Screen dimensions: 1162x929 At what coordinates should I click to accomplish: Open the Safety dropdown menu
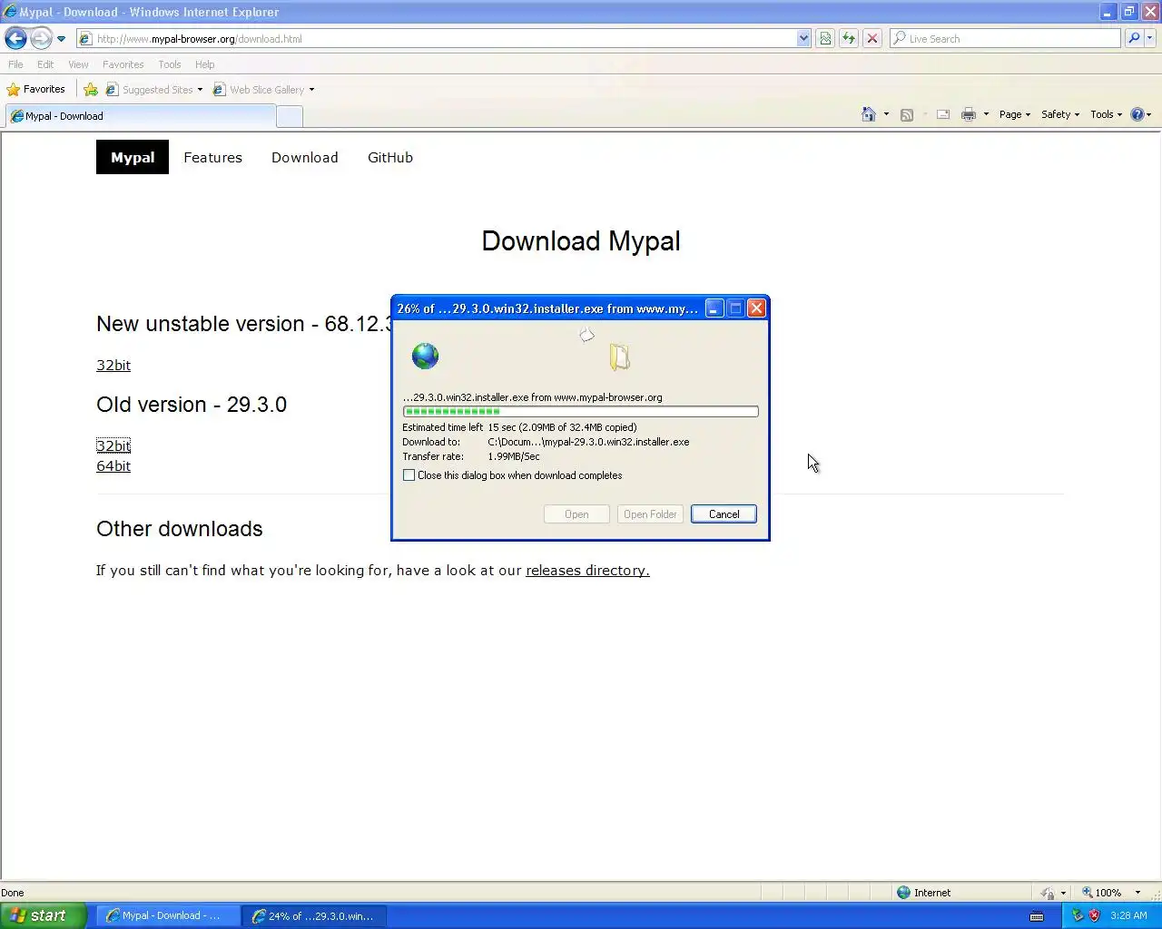1060,114
